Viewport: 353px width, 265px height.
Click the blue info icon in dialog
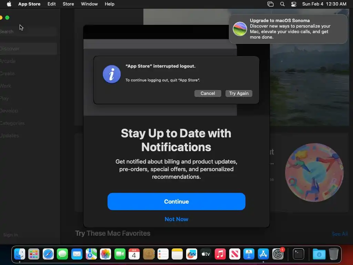[112, 74]
